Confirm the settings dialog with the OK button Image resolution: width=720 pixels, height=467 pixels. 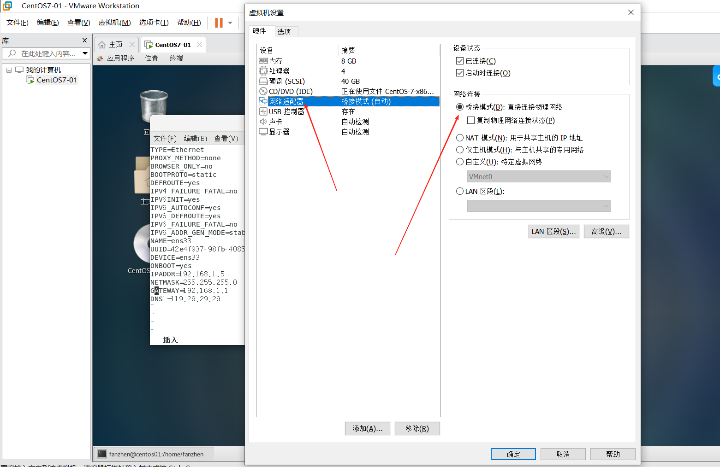pos(513,454)
